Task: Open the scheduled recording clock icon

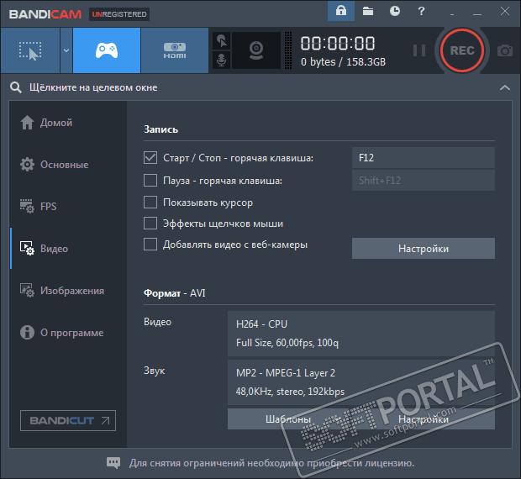Action: pos(395,11)
